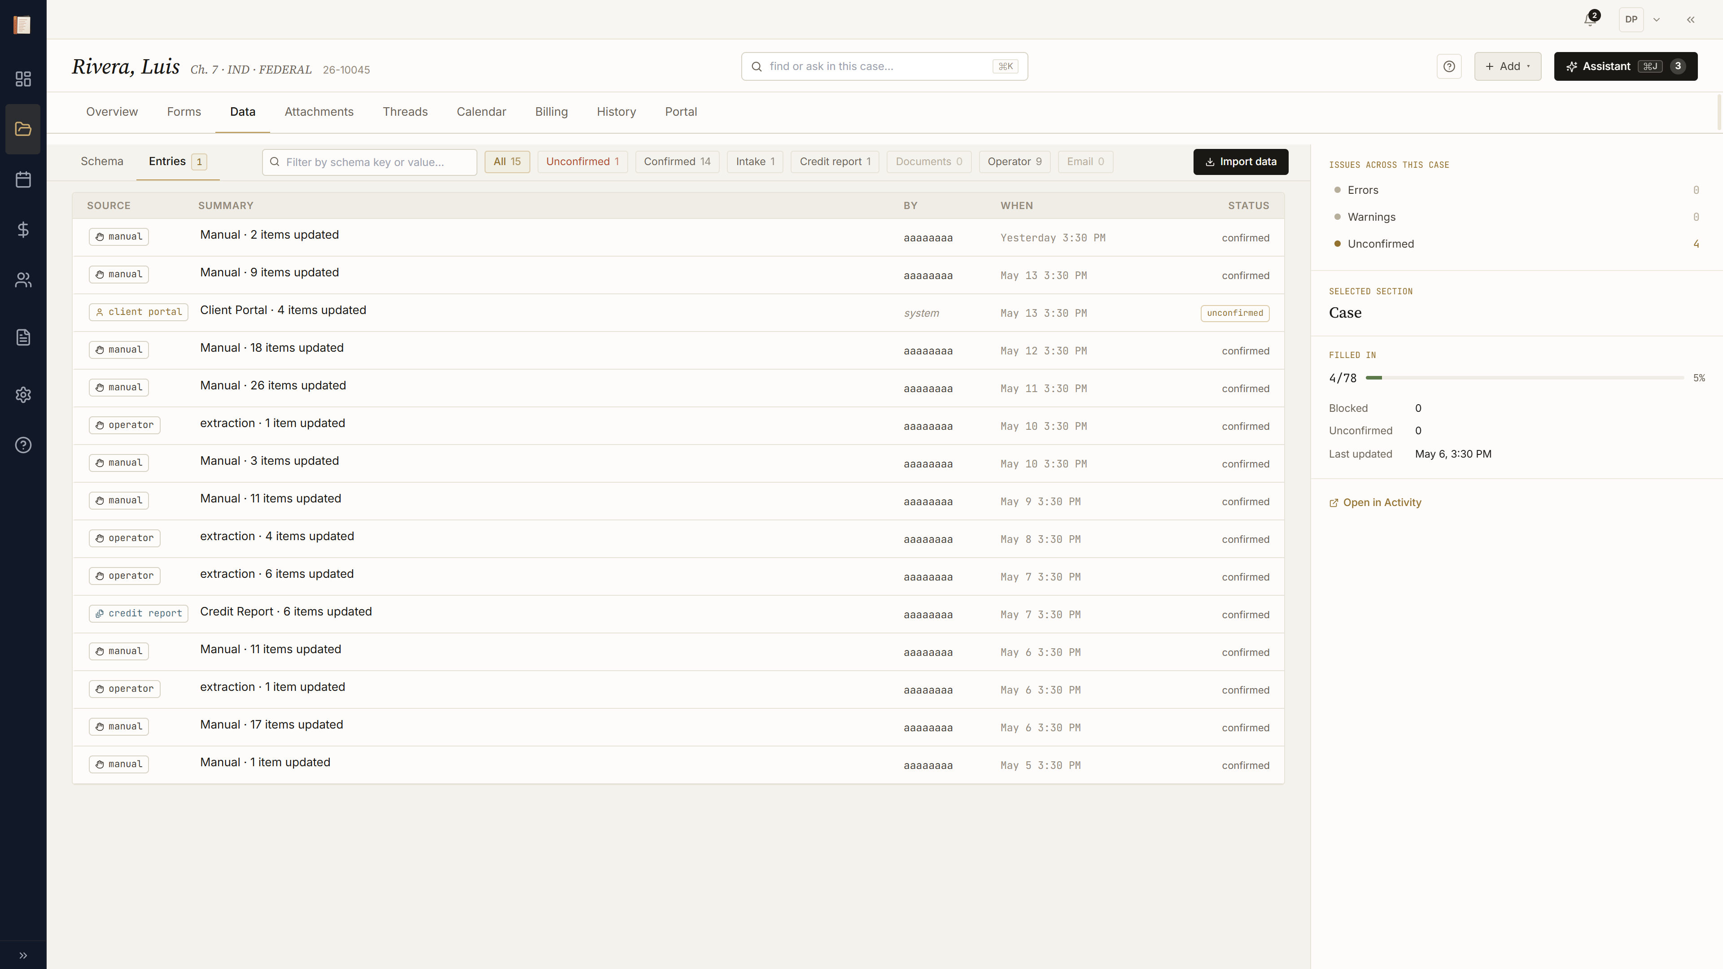The height and width of the screenshot is (969, 1723).
Task: Click the credit report source tag
Action: (x=139, y=613)
